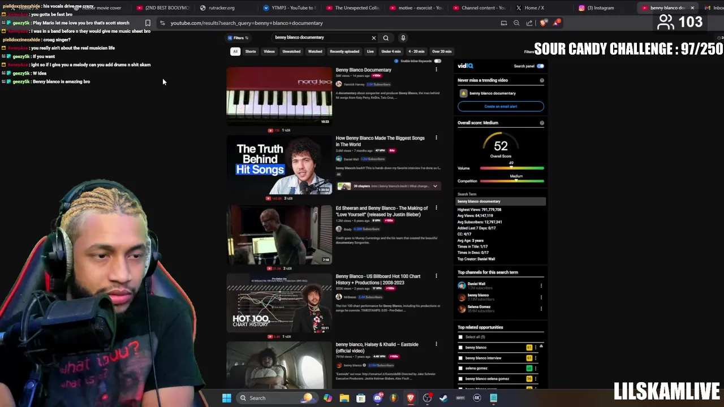Open OBS Studio from the taskbar
Image resolution: width=724 pixels, height=407 pixels.
427,398
